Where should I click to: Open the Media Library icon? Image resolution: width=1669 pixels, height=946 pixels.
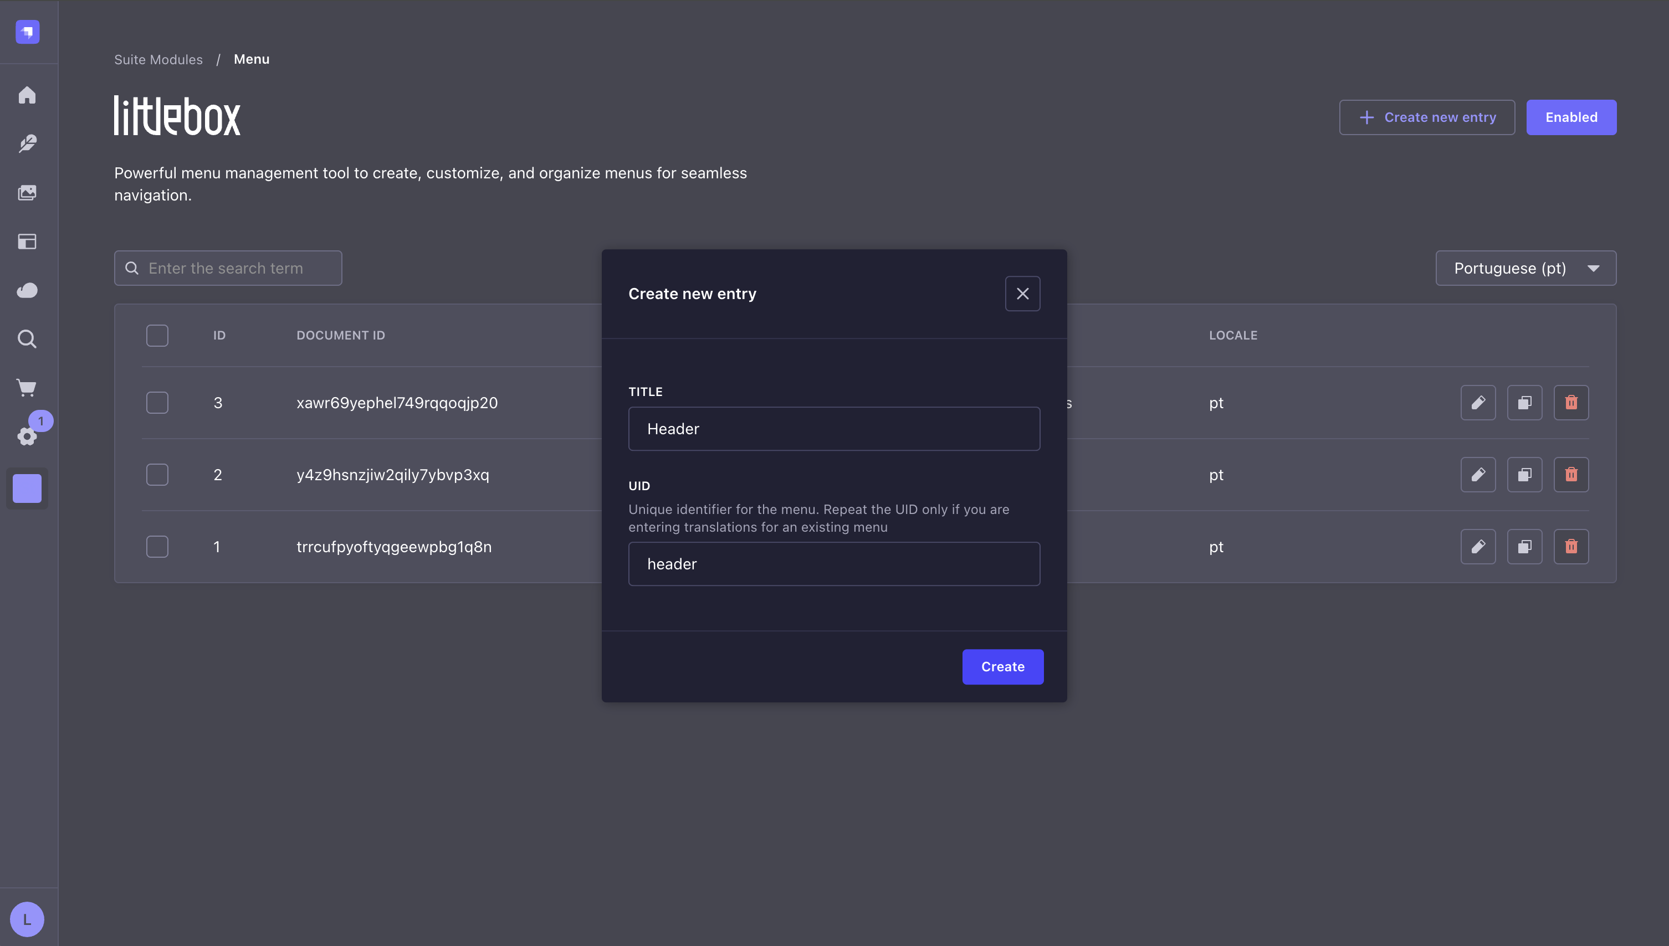coord(27,192)
